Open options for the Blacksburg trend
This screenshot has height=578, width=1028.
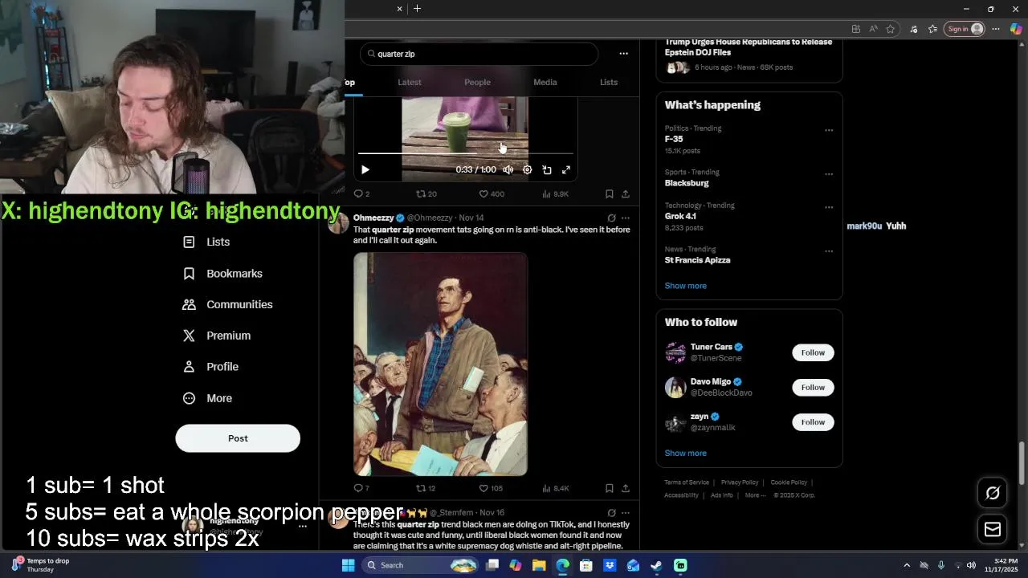829,174
